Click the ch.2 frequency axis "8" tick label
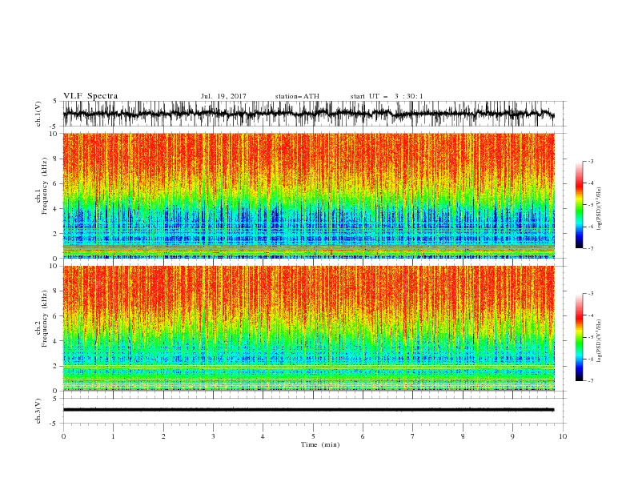Image resolution: width=634 pixels, height=490 pixels. click(x=56, y=291)
